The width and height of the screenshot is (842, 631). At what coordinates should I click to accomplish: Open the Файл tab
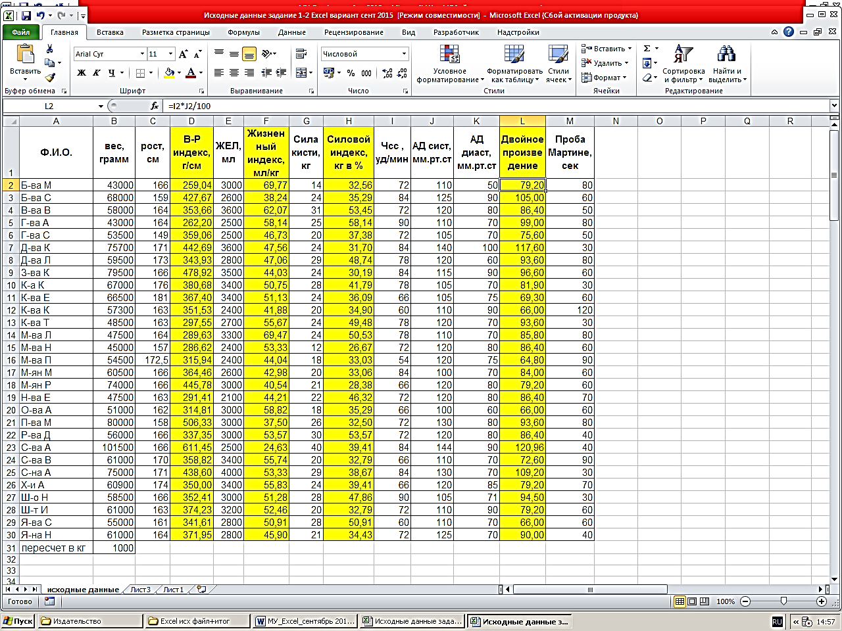pyautogui.click(x=21, y=32)
